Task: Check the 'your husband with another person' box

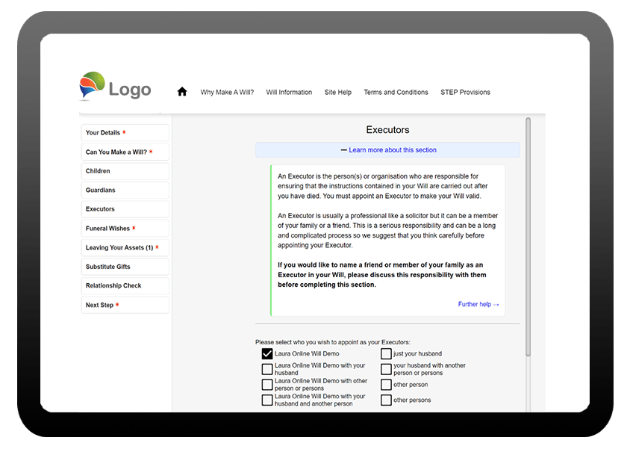Action: 386,369
